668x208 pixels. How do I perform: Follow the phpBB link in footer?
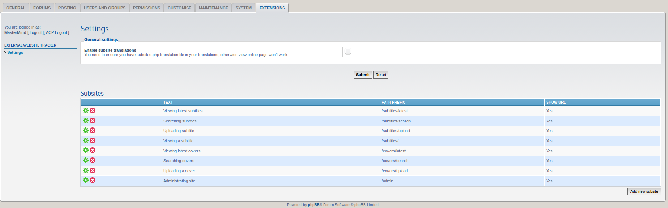pos(314,205)
